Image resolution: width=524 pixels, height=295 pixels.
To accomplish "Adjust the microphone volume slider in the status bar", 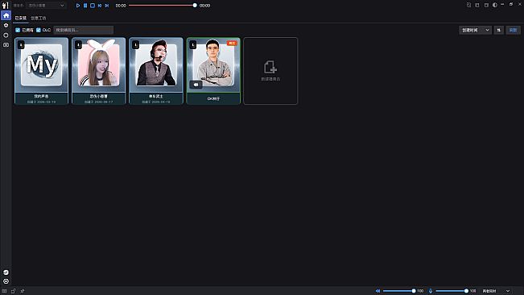I will pyautogui.click(x=452, y=291).
